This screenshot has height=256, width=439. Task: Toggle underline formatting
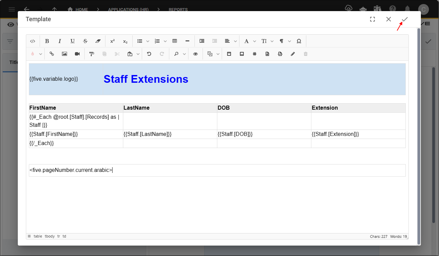click(73, 41)
